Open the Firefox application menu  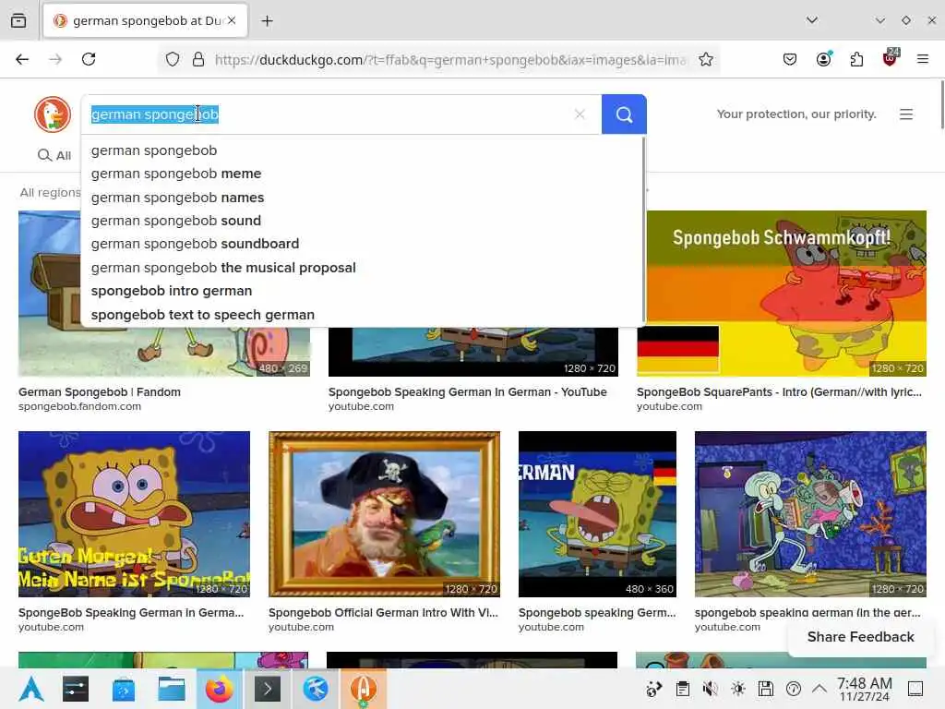tap(922, 59)
